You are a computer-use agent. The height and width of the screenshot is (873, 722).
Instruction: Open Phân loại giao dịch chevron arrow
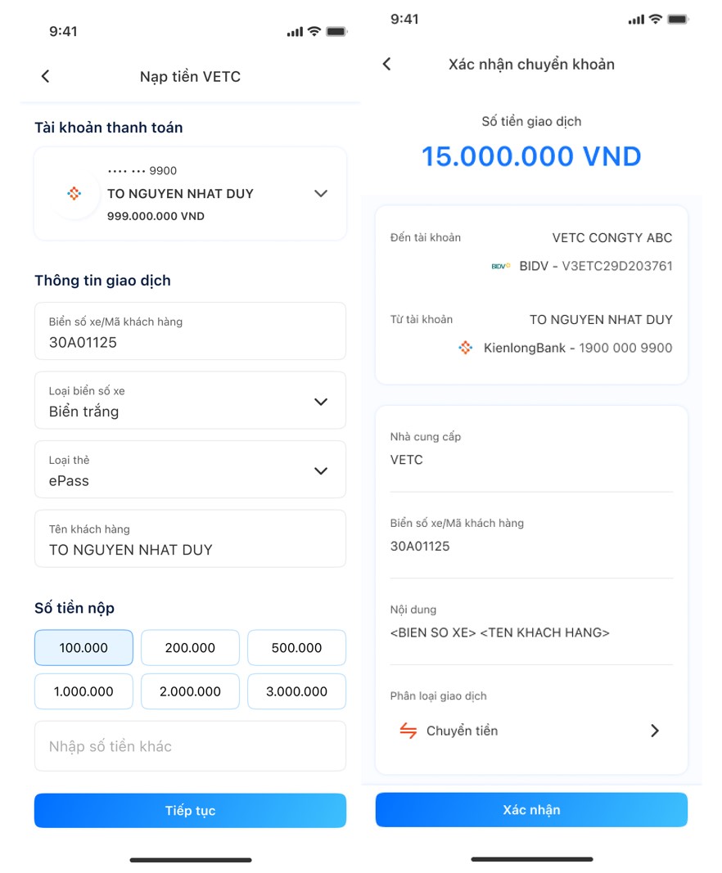tap(655, 731)
